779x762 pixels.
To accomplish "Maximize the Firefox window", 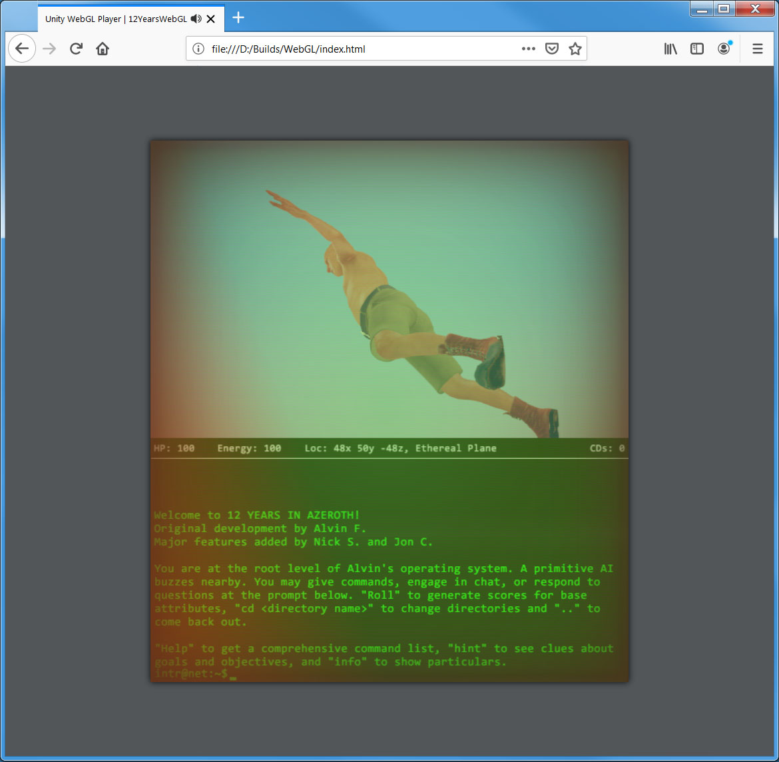I will click(724, 9).
